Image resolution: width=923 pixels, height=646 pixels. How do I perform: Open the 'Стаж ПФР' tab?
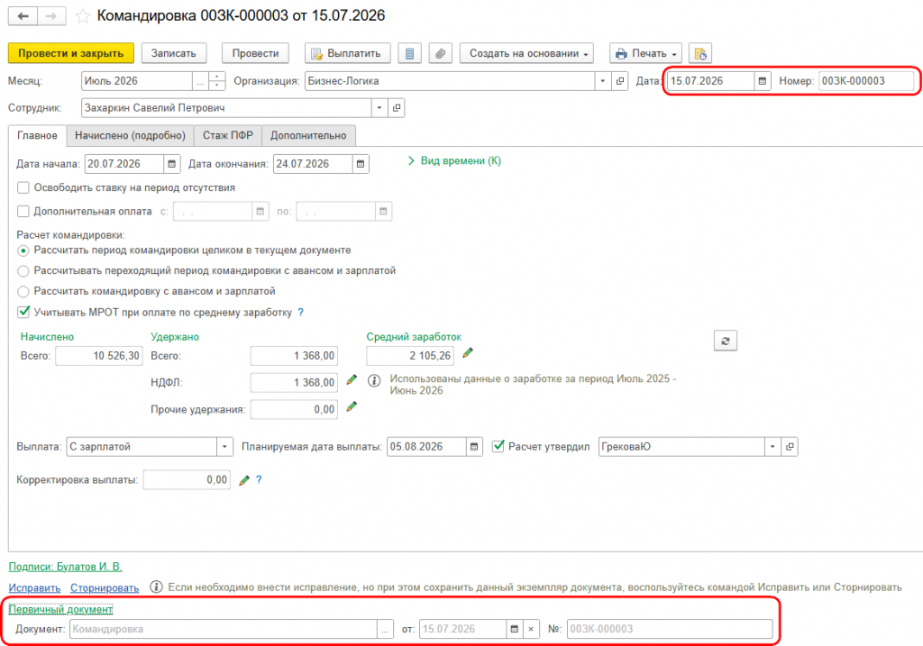click(228, 136)
